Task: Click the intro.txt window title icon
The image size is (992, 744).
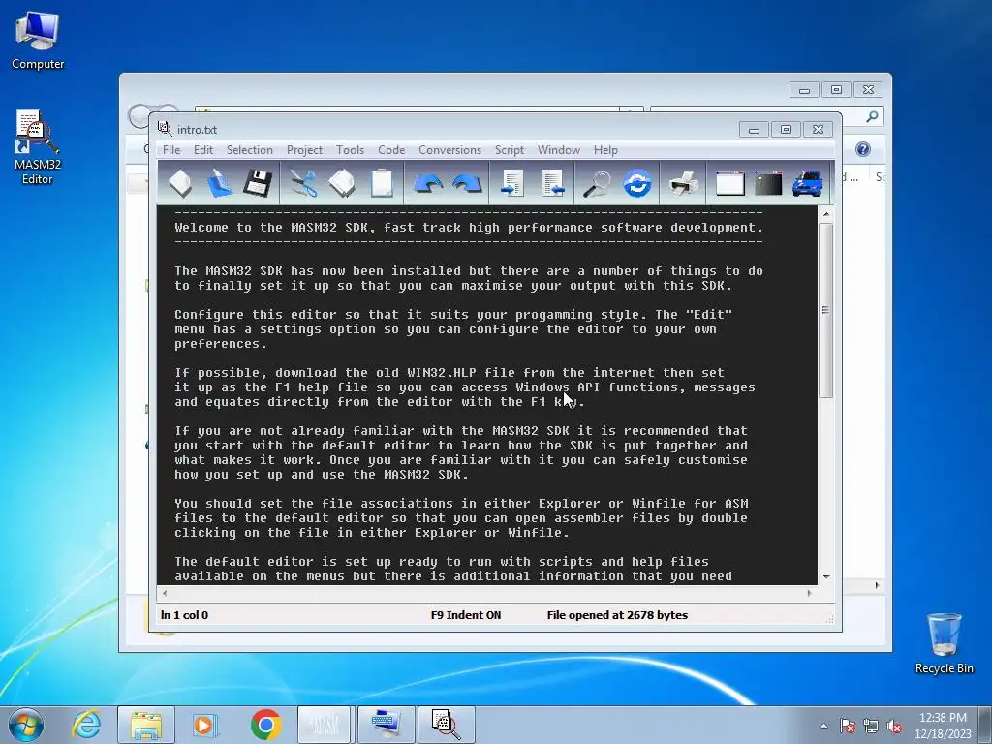Action: tap(165, 129)
